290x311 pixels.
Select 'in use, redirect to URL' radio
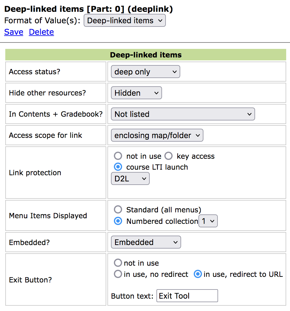(x=198, y=274)
